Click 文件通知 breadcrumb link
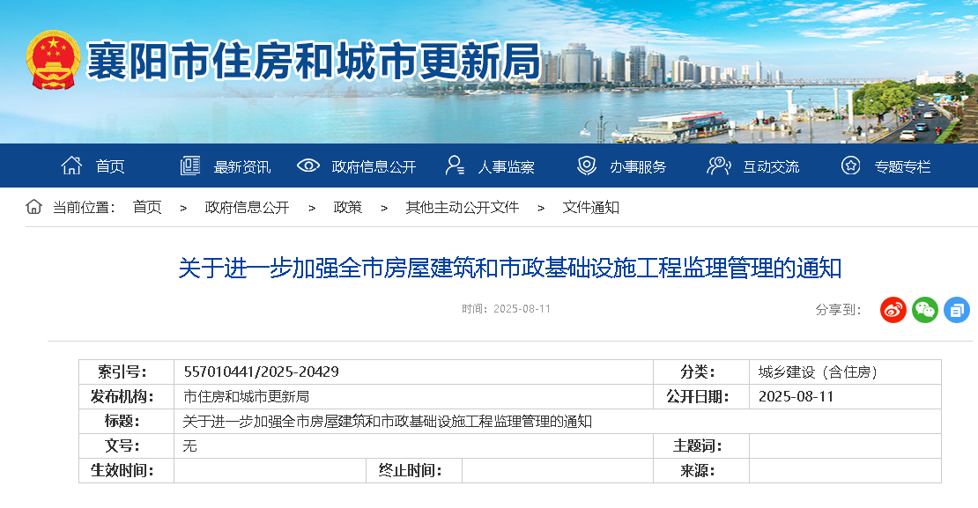 [590, 208]
